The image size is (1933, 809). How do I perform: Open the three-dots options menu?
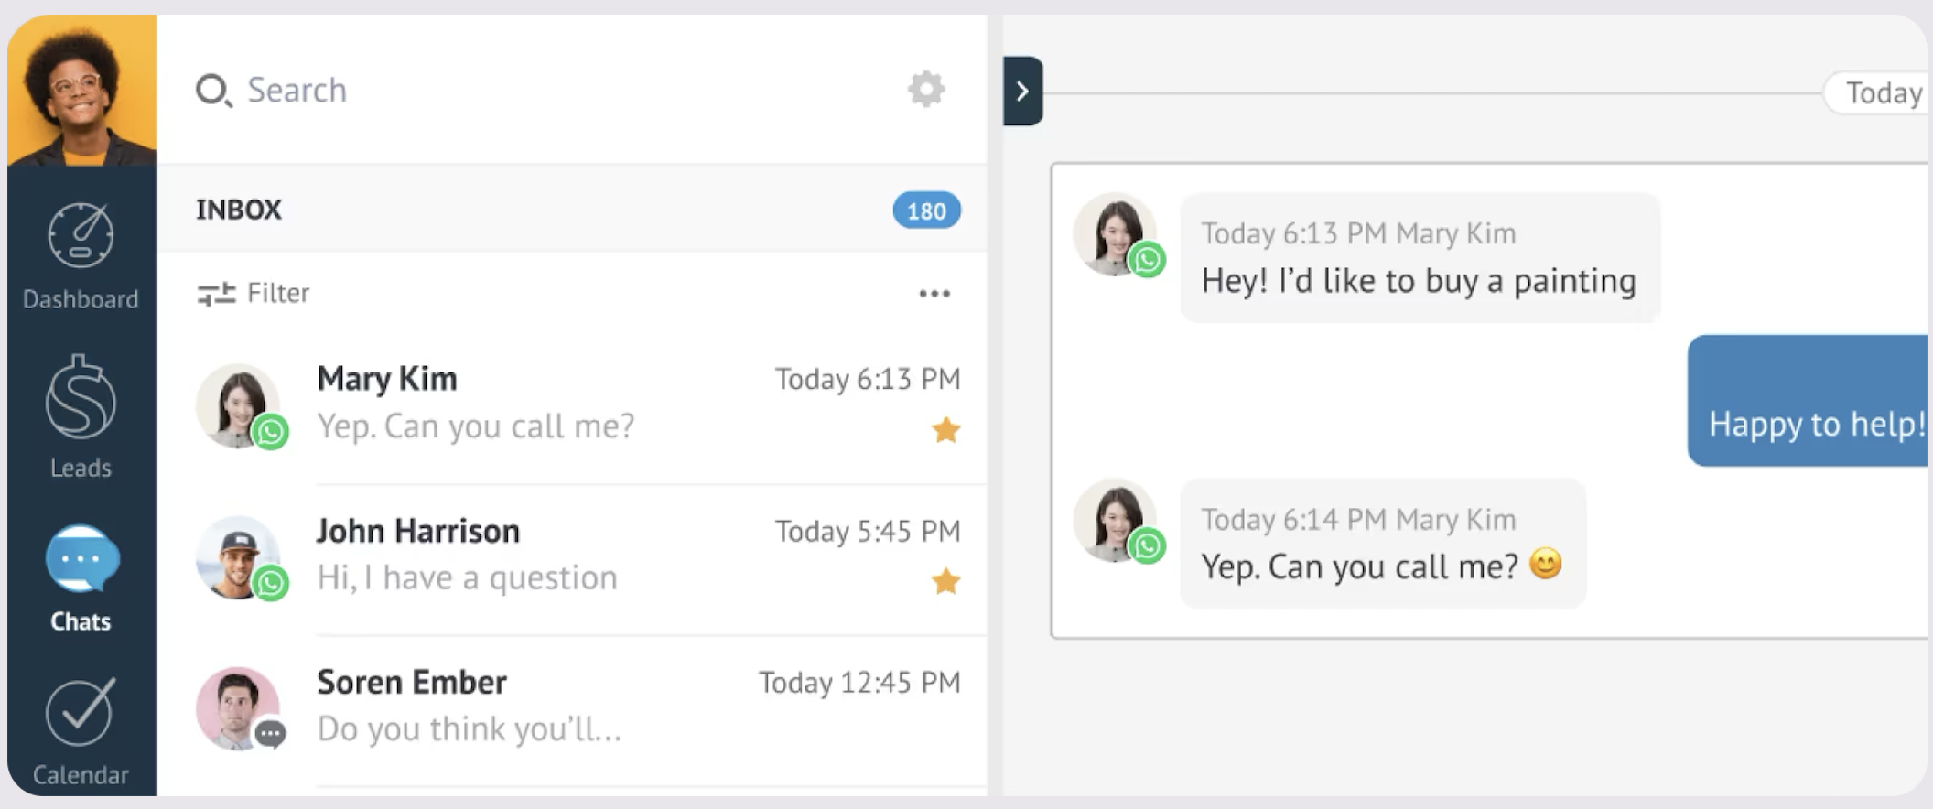(x=934, y=294)
